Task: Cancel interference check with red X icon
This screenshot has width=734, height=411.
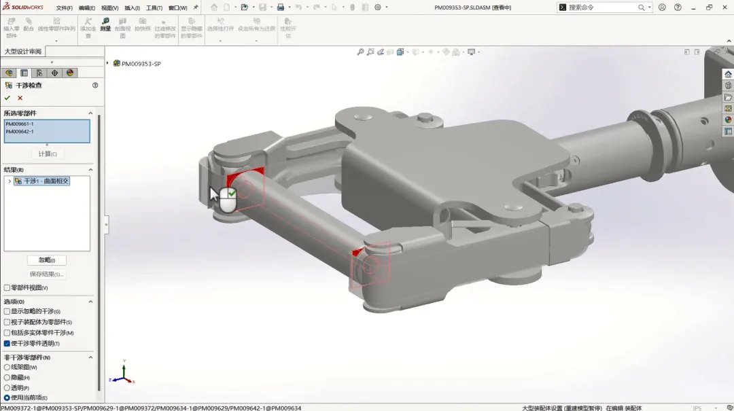Action: [x=20, y=98]
